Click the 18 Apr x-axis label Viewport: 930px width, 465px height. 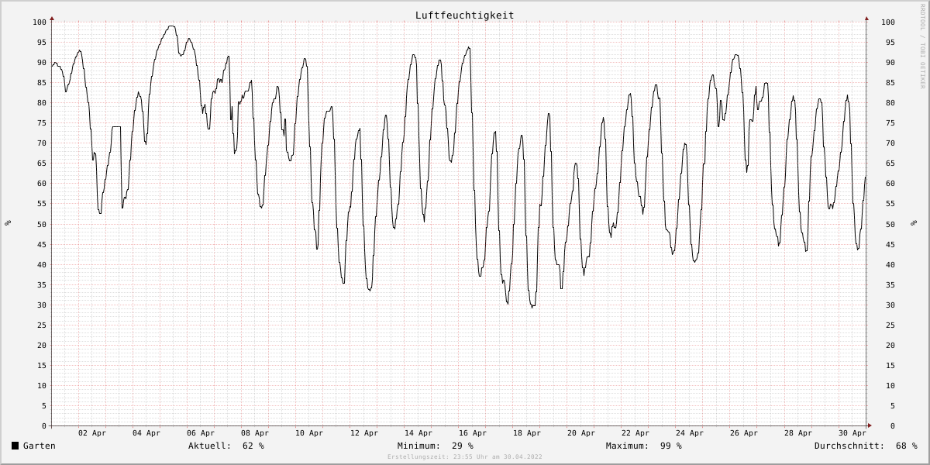(526, 433)
